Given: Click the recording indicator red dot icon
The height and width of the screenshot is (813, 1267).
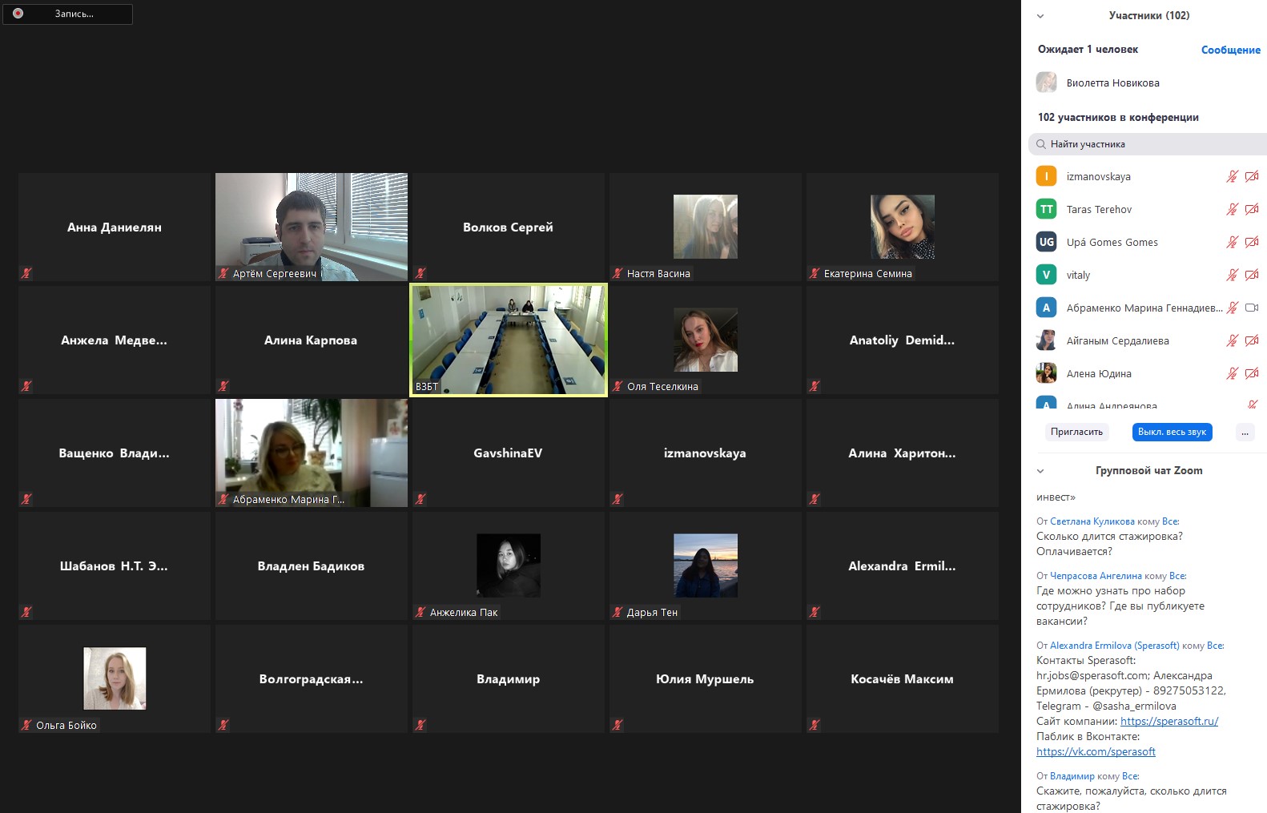Looking at the screenshot, I should pyautogui.click(x=18, y=14).
